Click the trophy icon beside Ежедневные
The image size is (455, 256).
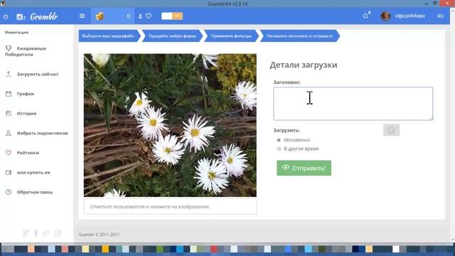[9, 48]
